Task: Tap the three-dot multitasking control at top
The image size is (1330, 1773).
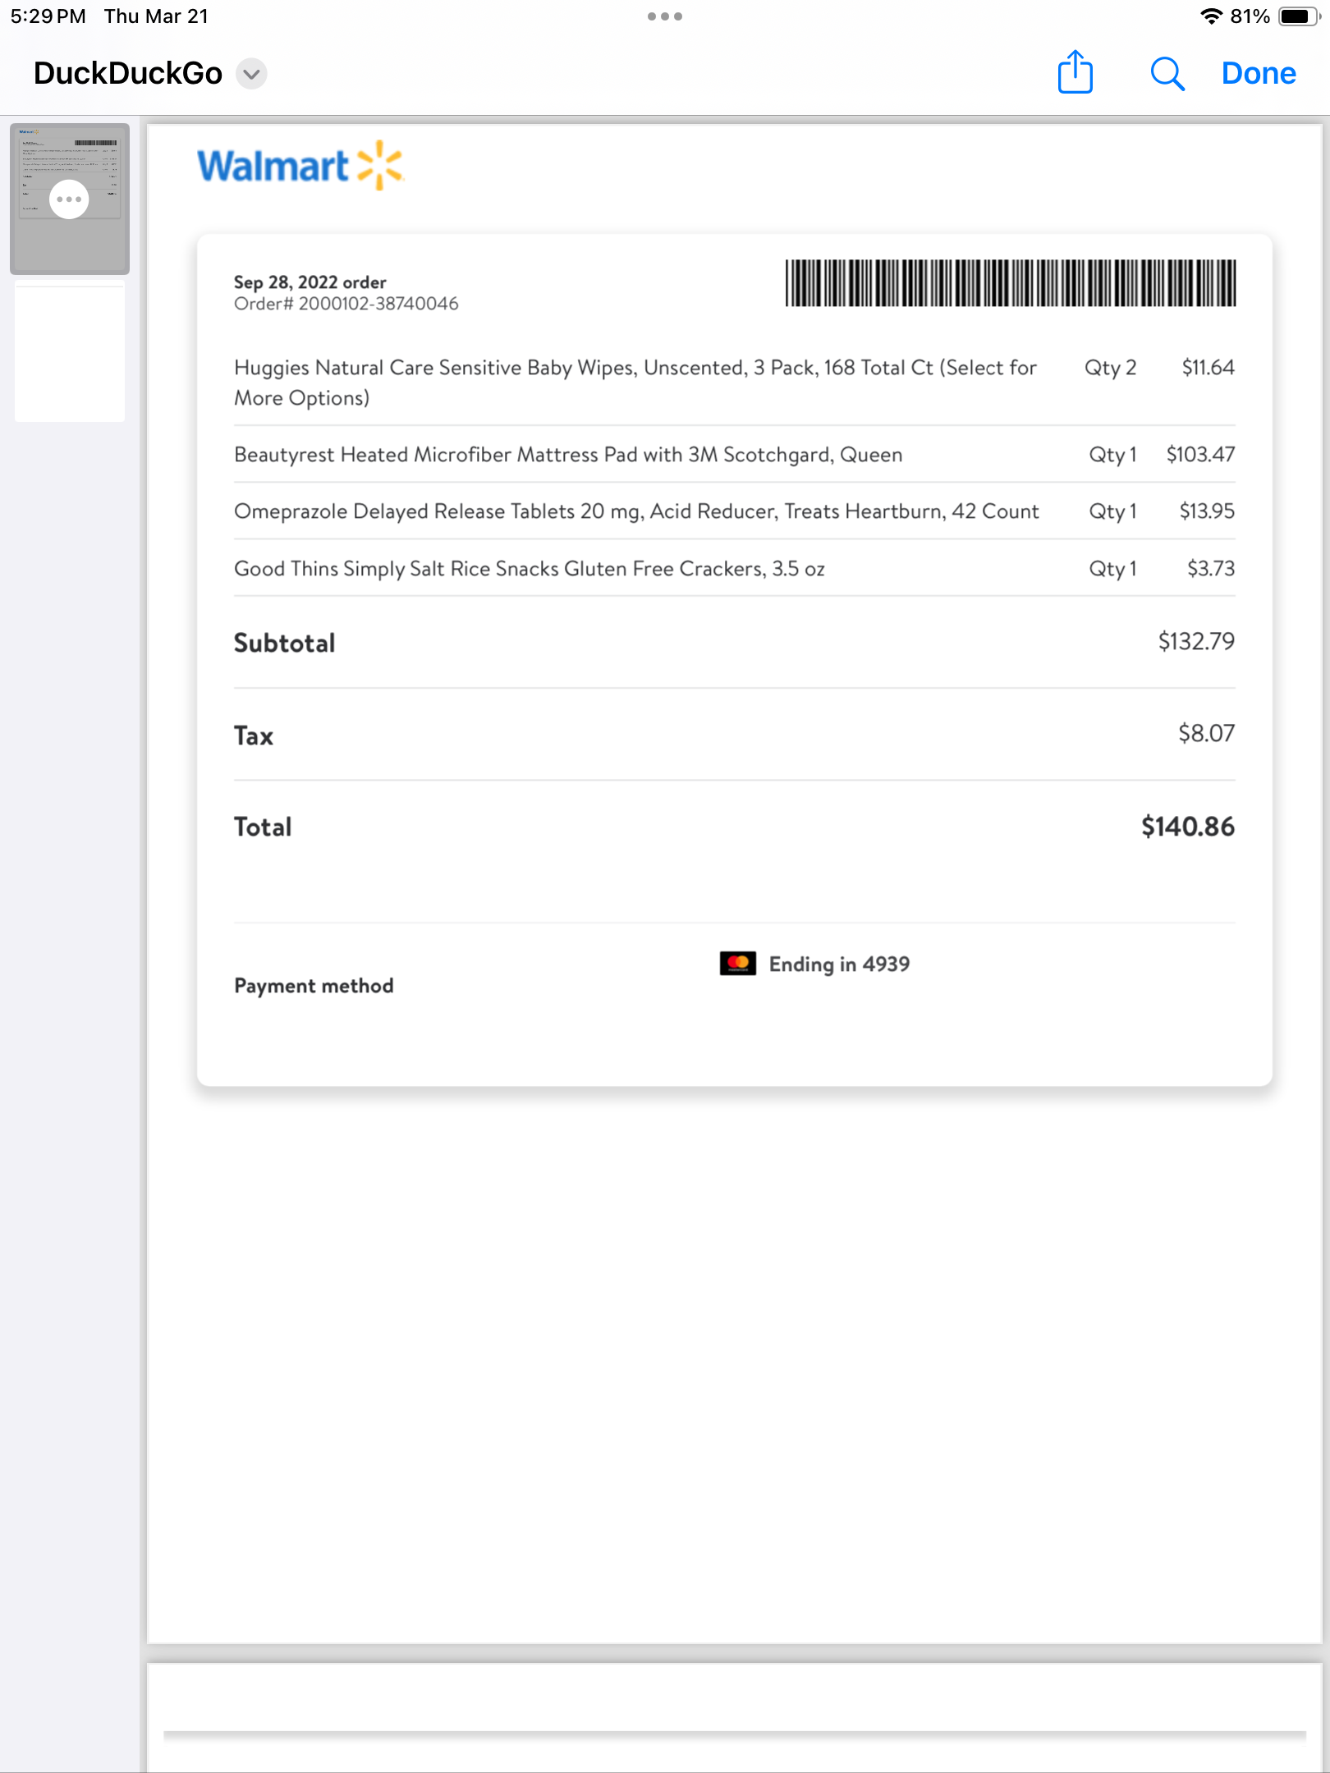Action: click(664, 16)
